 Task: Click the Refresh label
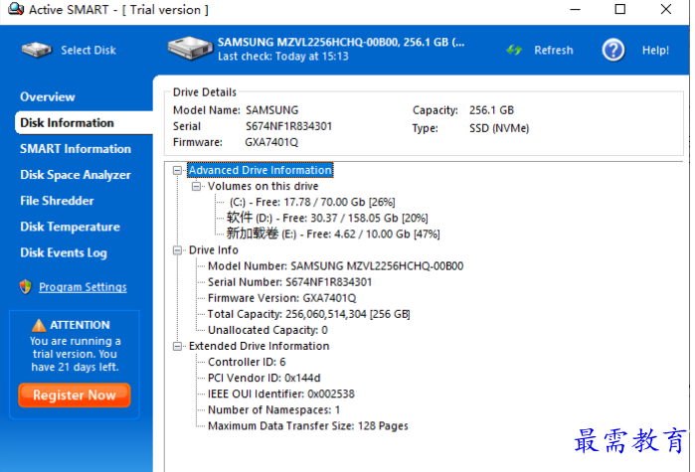pos(554,50)
